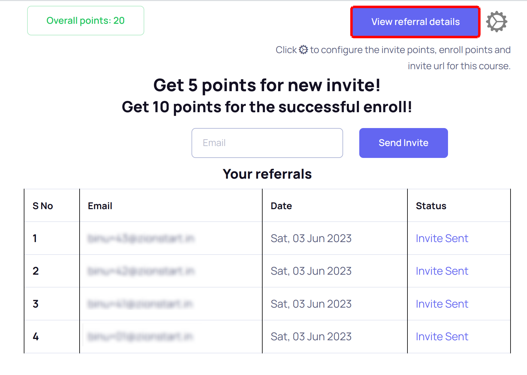The height and width of the screenshot is (375, 527).
Task: Click Invite Sent status for referral 3
Action: pyautogui.click(x=442, y=304)
